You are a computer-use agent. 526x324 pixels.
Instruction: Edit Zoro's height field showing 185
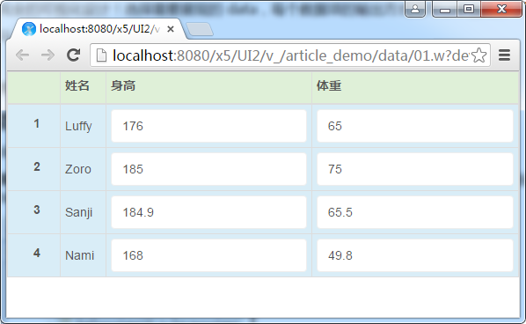(208, 169)
